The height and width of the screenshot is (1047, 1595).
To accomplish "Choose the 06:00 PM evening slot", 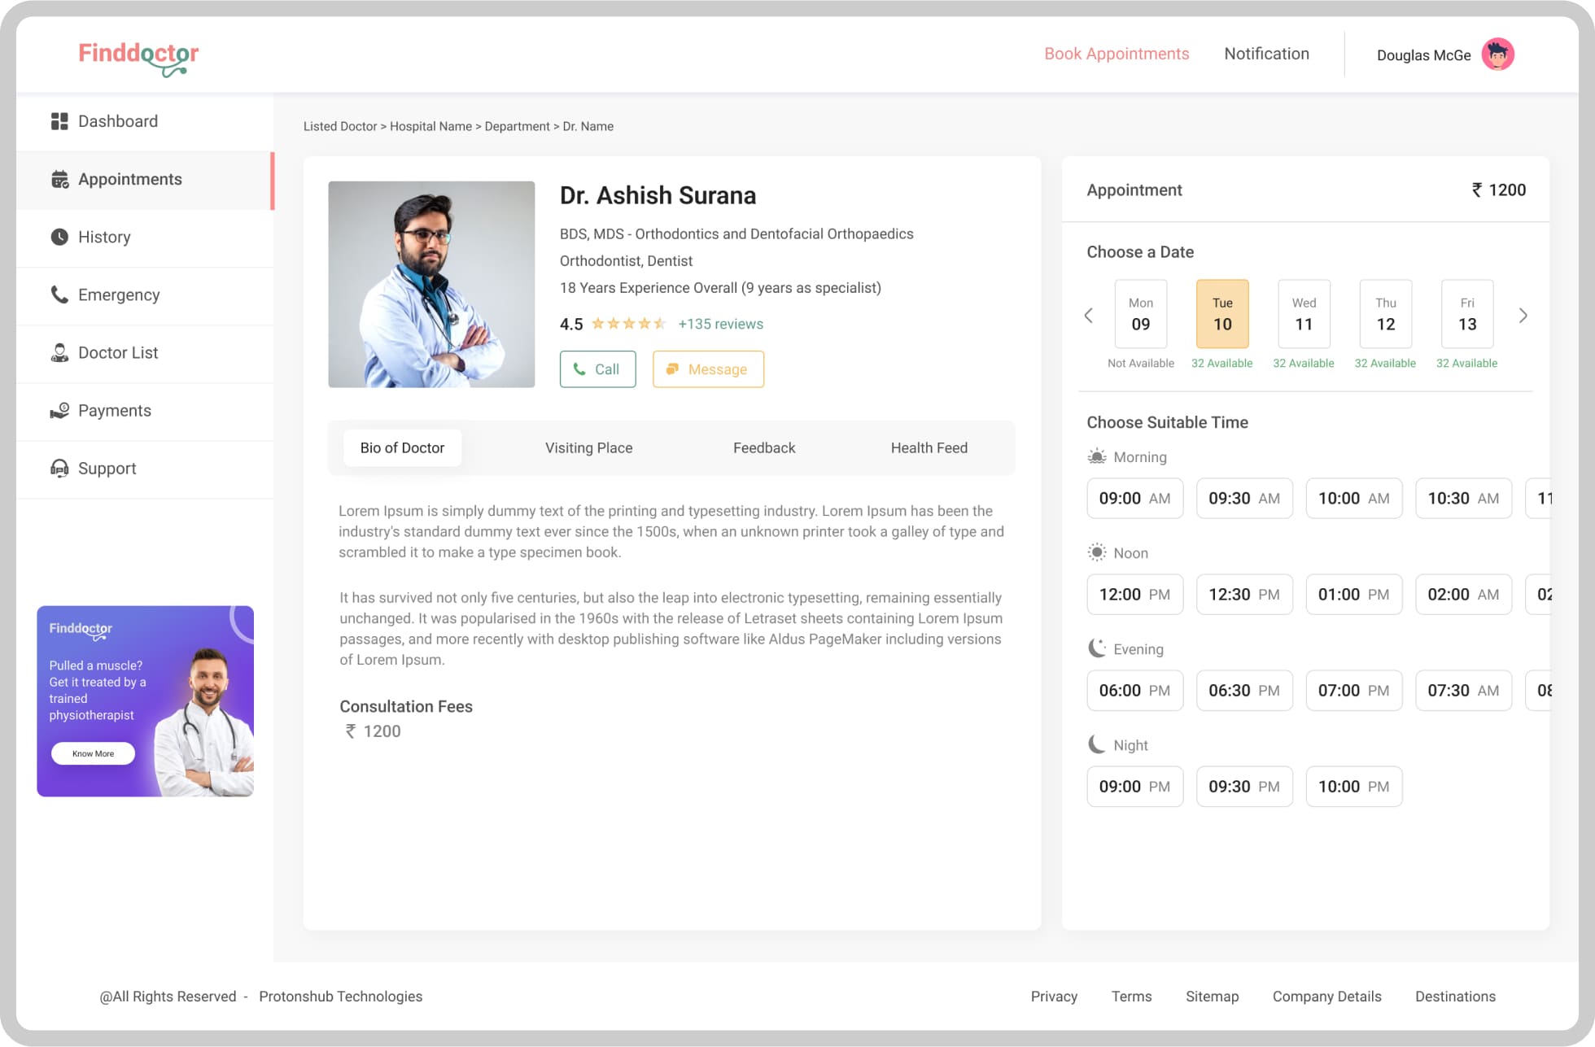I will 1134,691.
